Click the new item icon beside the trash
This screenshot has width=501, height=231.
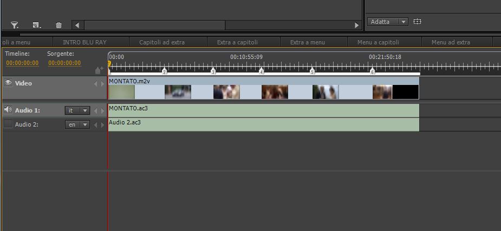pyautogui.click(x=37, y=25)
